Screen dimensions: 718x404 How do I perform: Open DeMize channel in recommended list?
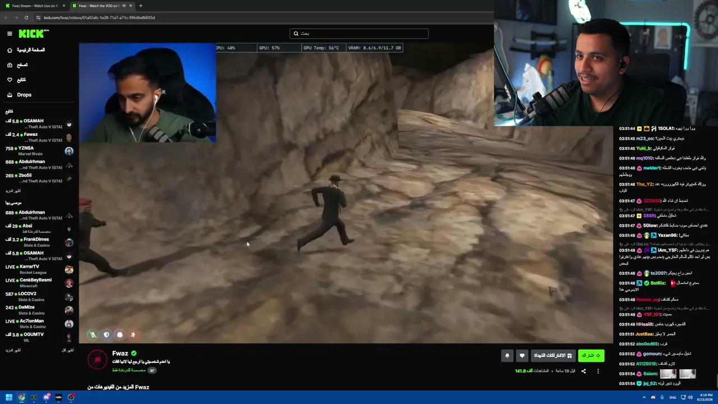[x=39, y=310]
